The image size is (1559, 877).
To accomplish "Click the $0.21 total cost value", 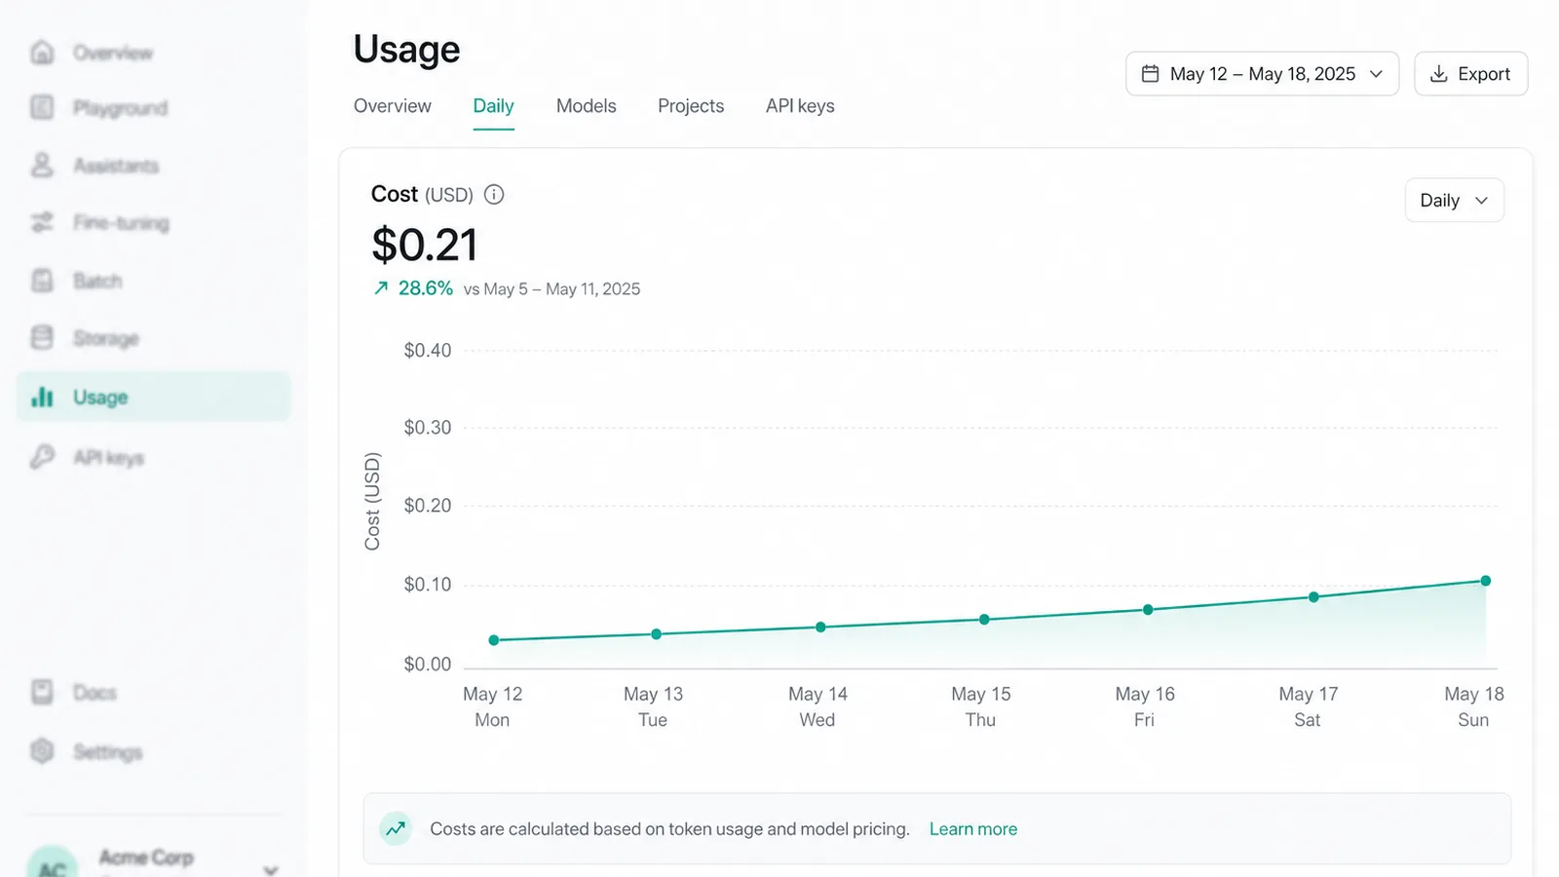I will [x=425, y=245].
